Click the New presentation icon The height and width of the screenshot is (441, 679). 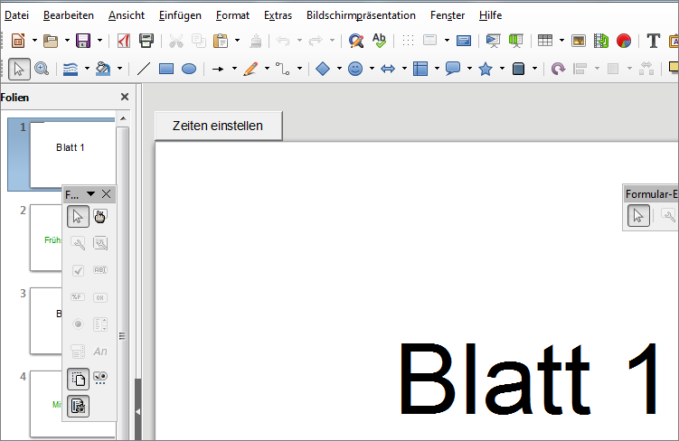tap(18, 41)
